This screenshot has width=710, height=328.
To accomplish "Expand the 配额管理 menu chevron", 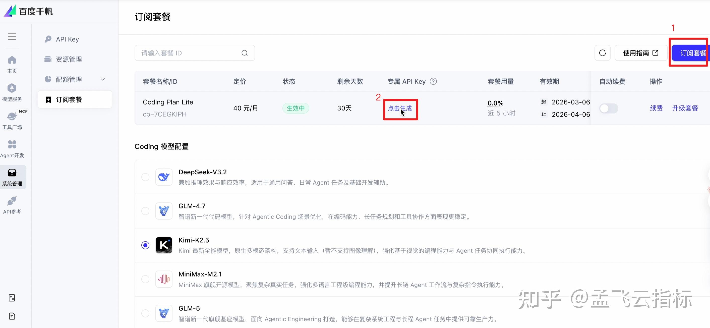I will 103,79.
